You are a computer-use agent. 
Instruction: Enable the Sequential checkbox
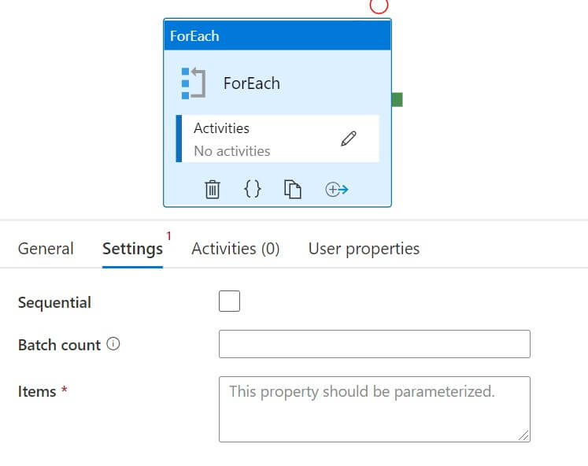[x=229, y=301]
